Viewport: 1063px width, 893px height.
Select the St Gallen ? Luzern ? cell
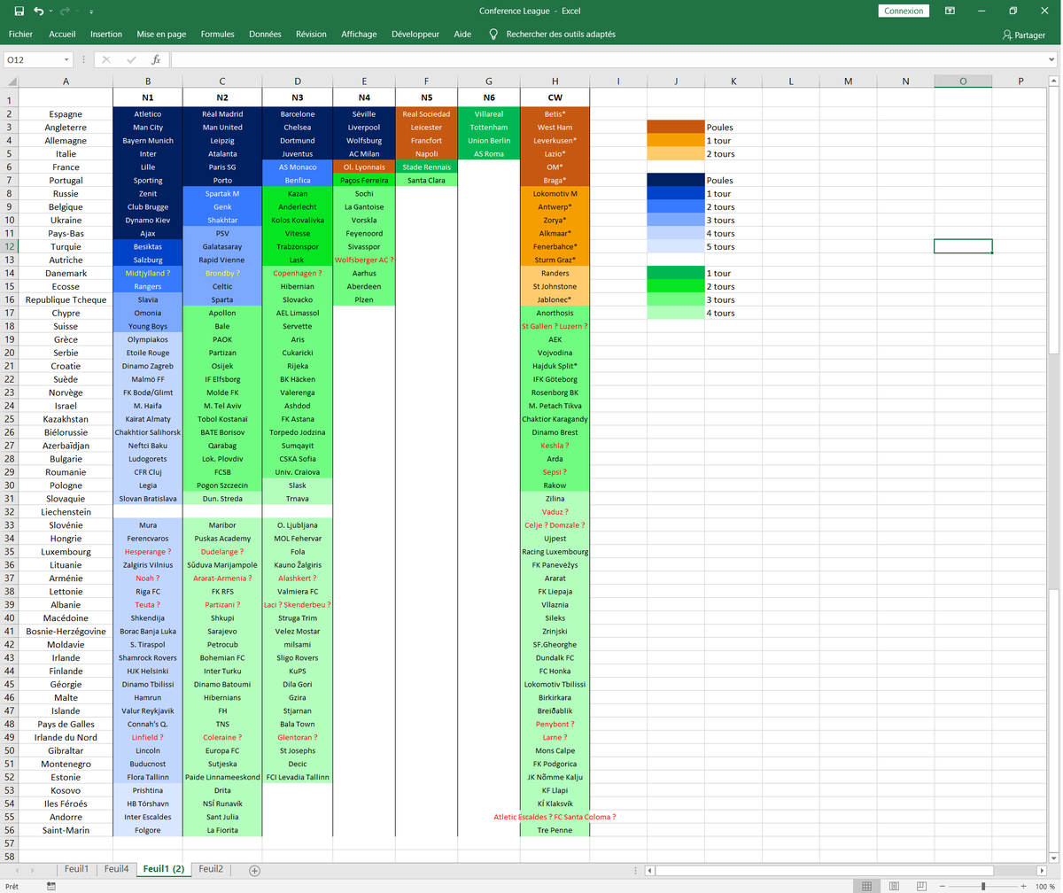(x=555, y=326)
